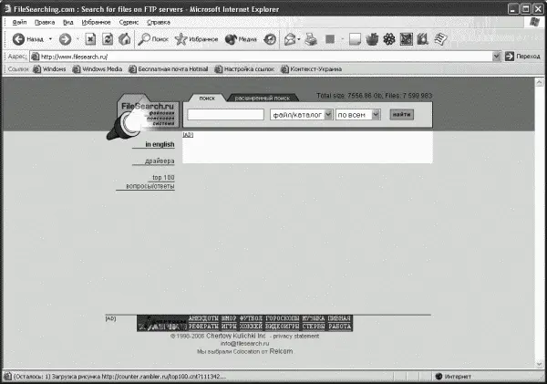Viewport: 547px width, 384px height.
Task: Click the file search text field
Action: pyautogui.click(x=226, y=115)
